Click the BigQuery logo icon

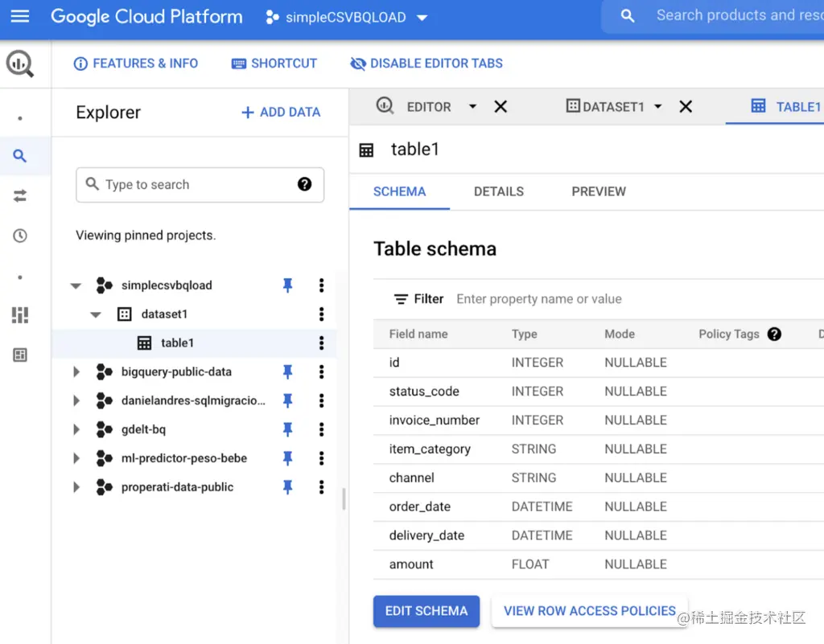tap(20, 64)
